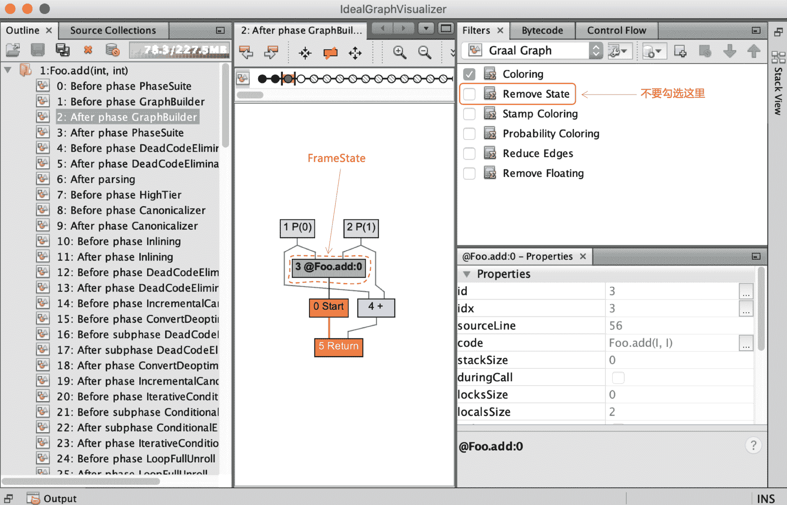
Task: Enable the Remove State filter checkbox
Action: pos(469,94)
